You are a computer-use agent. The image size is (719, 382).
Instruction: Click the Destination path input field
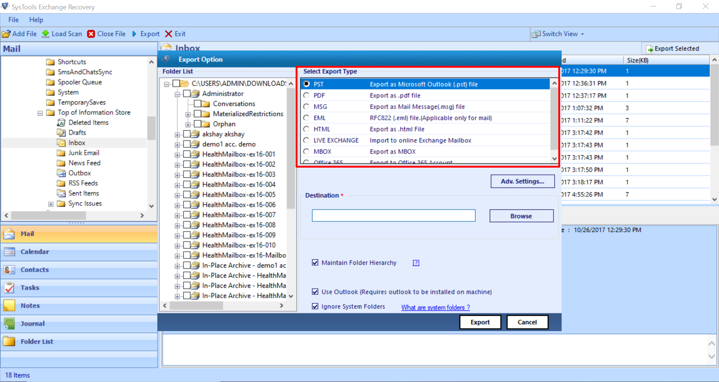(394, 216)
